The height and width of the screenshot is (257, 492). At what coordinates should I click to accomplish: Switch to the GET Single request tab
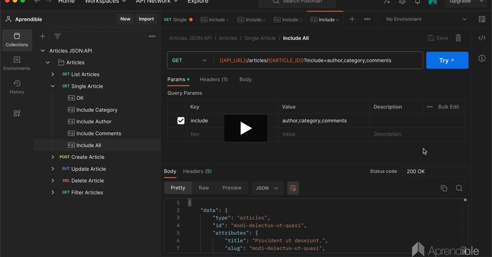pyautogui.click(x=179, y=19)
